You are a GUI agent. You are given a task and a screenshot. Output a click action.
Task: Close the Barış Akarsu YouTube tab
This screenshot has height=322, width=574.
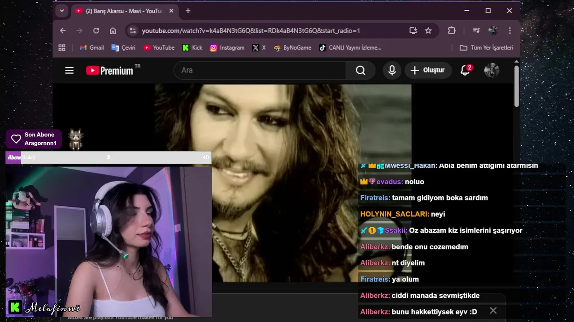[171, 11]
